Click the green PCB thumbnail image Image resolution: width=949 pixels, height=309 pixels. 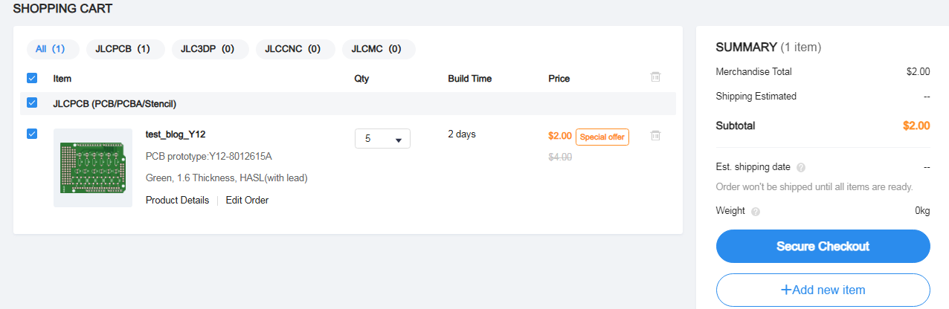click(93, 168)
